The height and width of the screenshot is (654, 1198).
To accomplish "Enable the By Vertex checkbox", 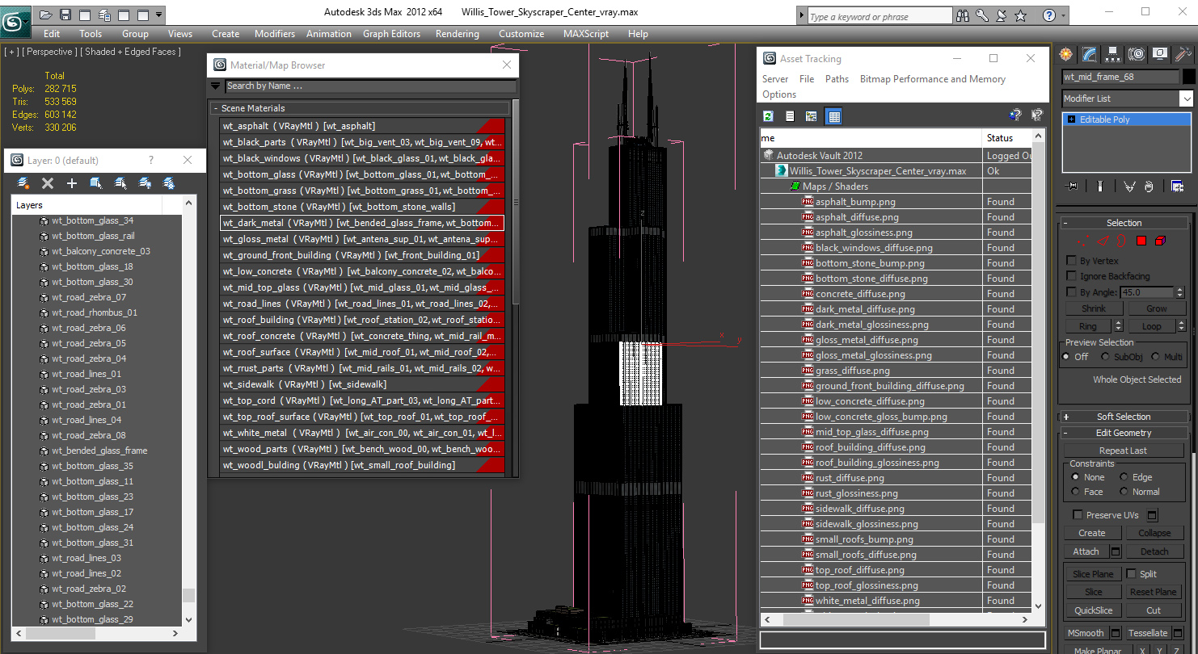I will [1072, 262].
